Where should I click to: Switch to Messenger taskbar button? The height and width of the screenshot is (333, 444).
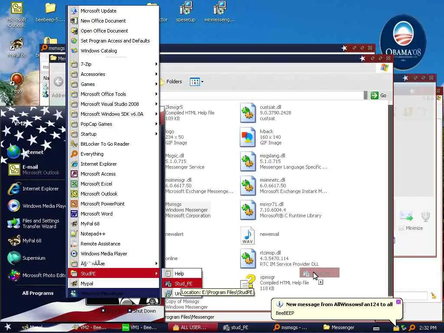click(339, 327)
